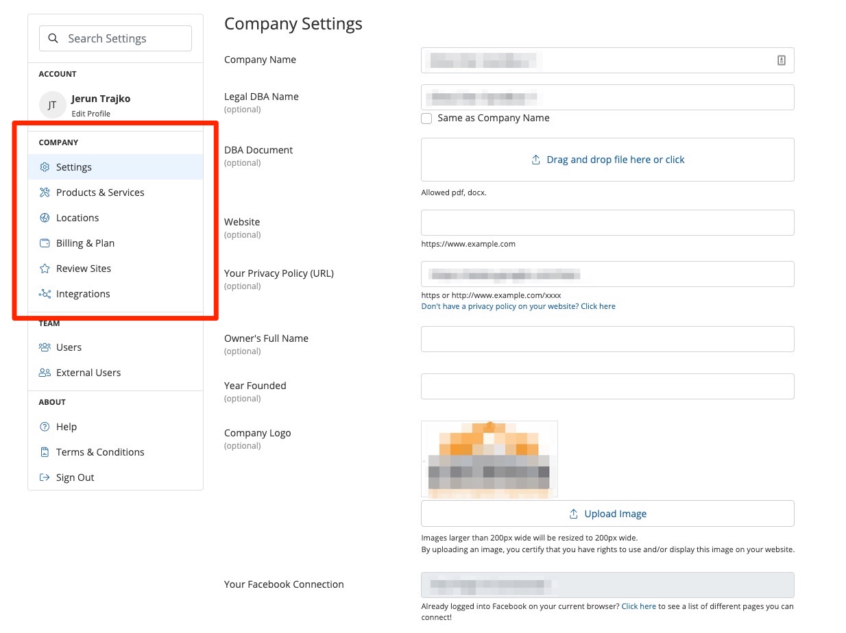
Task: Open the Help menu item
Action: tap(66, 427)
